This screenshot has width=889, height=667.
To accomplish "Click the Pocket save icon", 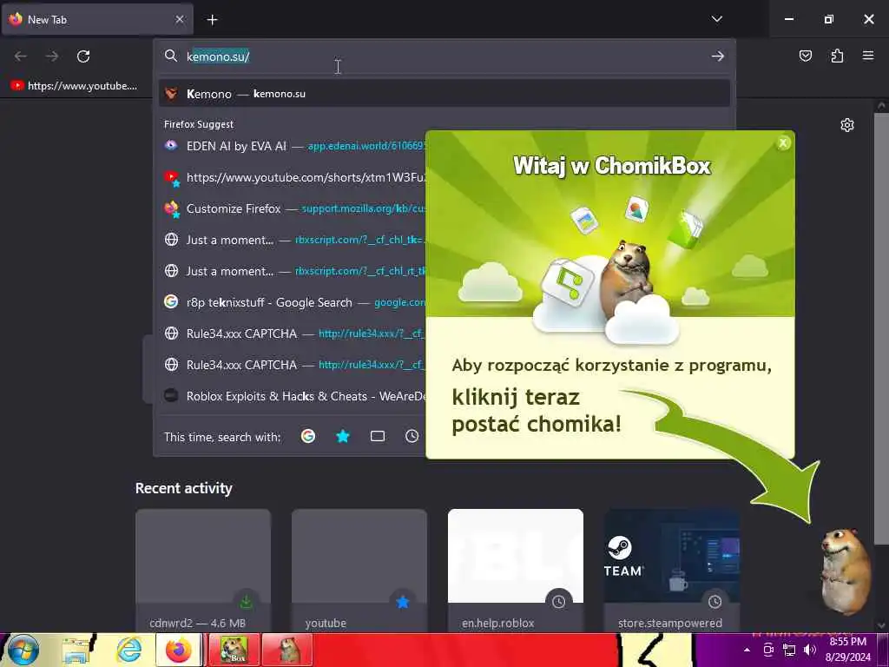I will pyautogui.click(x=805, y=56).
